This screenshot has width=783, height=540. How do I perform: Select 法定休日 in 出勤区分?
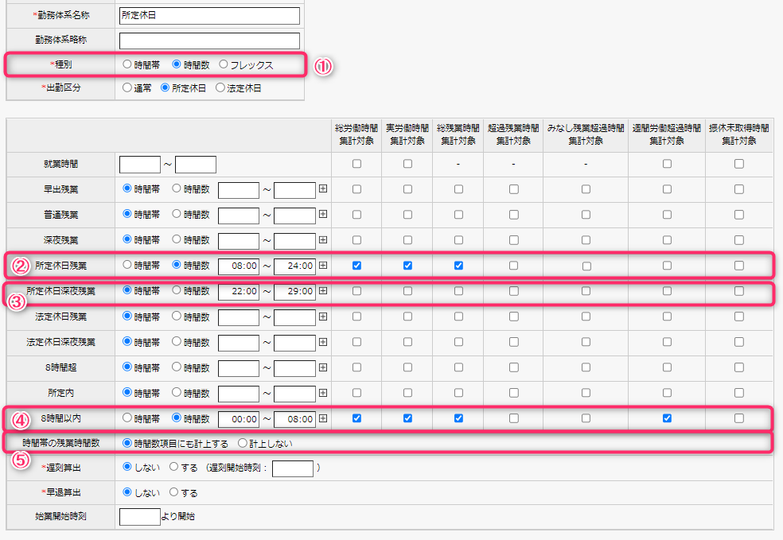coord(220,88)
